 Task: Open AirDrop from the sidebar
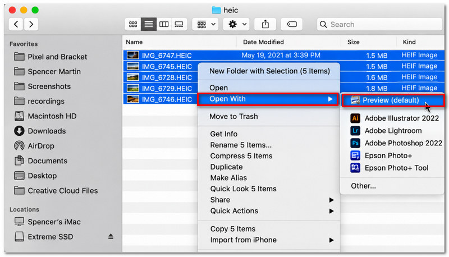[34, 146]
